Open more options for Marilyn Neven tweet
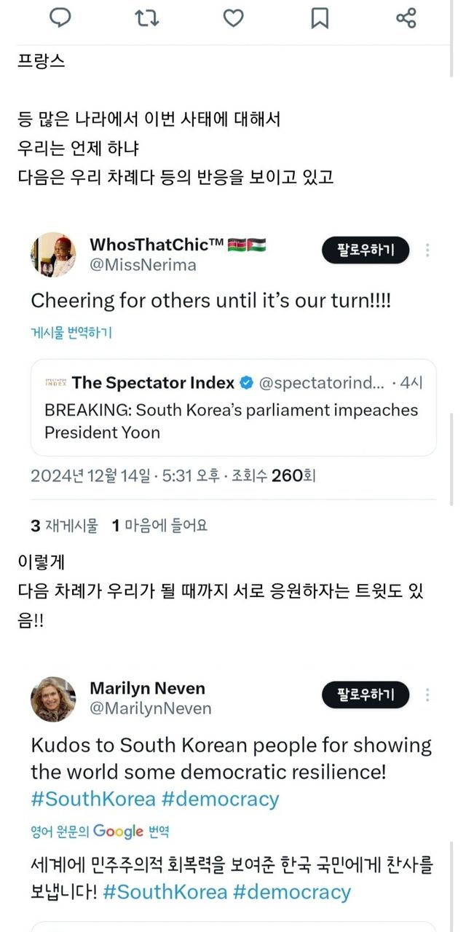This screenshot has width=466, height=932. coord(427,695)
